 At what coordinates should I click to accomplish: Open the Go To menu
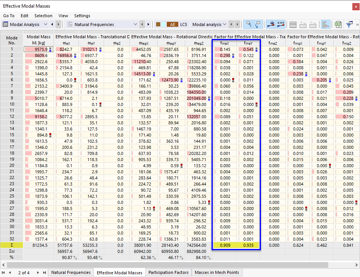click(x=9, y=16)
